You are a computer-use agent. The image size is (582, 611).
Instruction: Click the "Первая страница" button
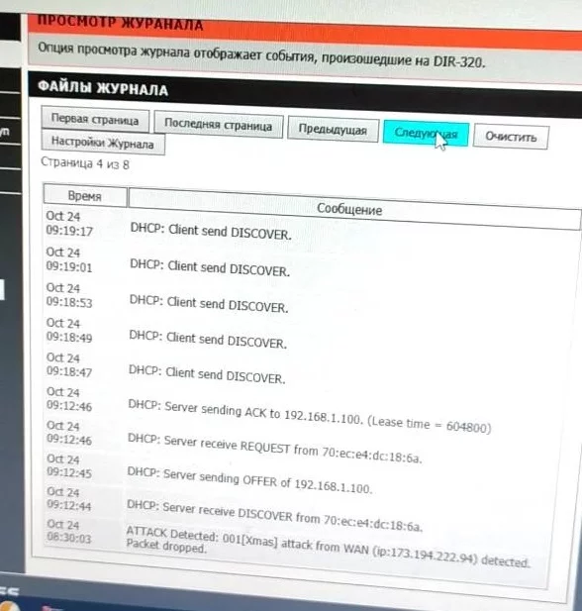click(x=95, y=119)
